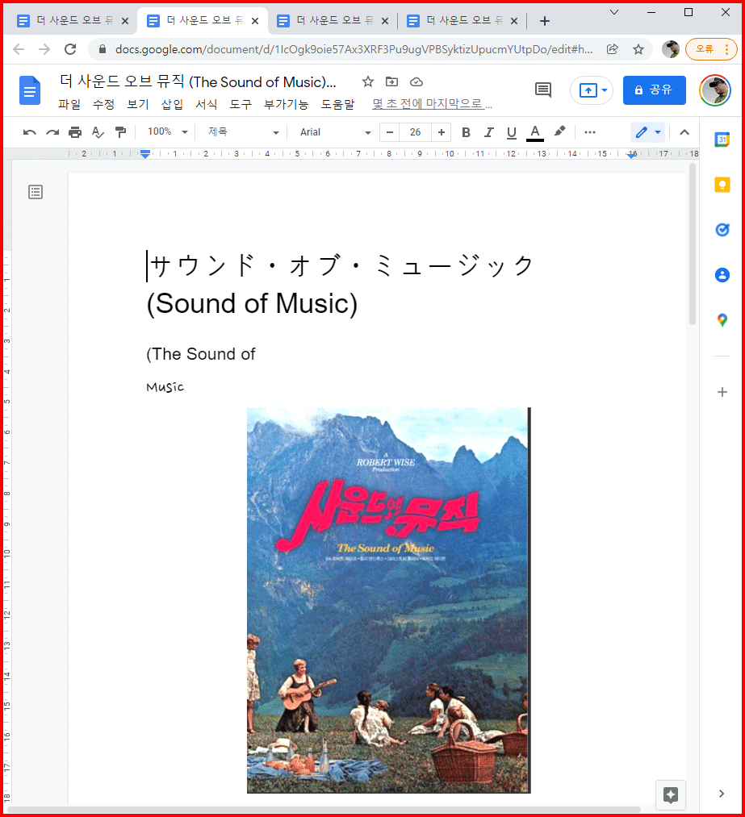
Task: Open comment history icon
Action: point(543,90)
